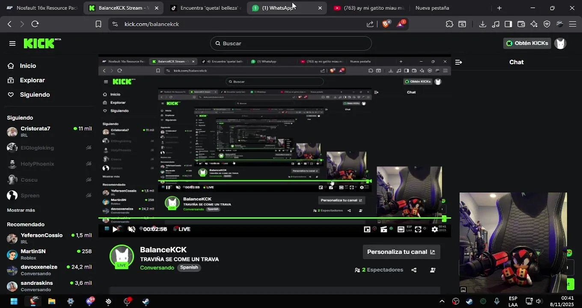Screen dimensions: 582x308
Task: Open YefersonCossio recommended channel
Action: (x=49, y=238)
